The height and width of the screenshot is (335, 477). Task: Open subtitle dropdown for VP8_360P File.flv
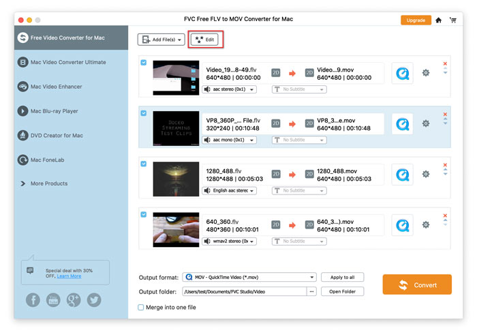tap(299, 140)
